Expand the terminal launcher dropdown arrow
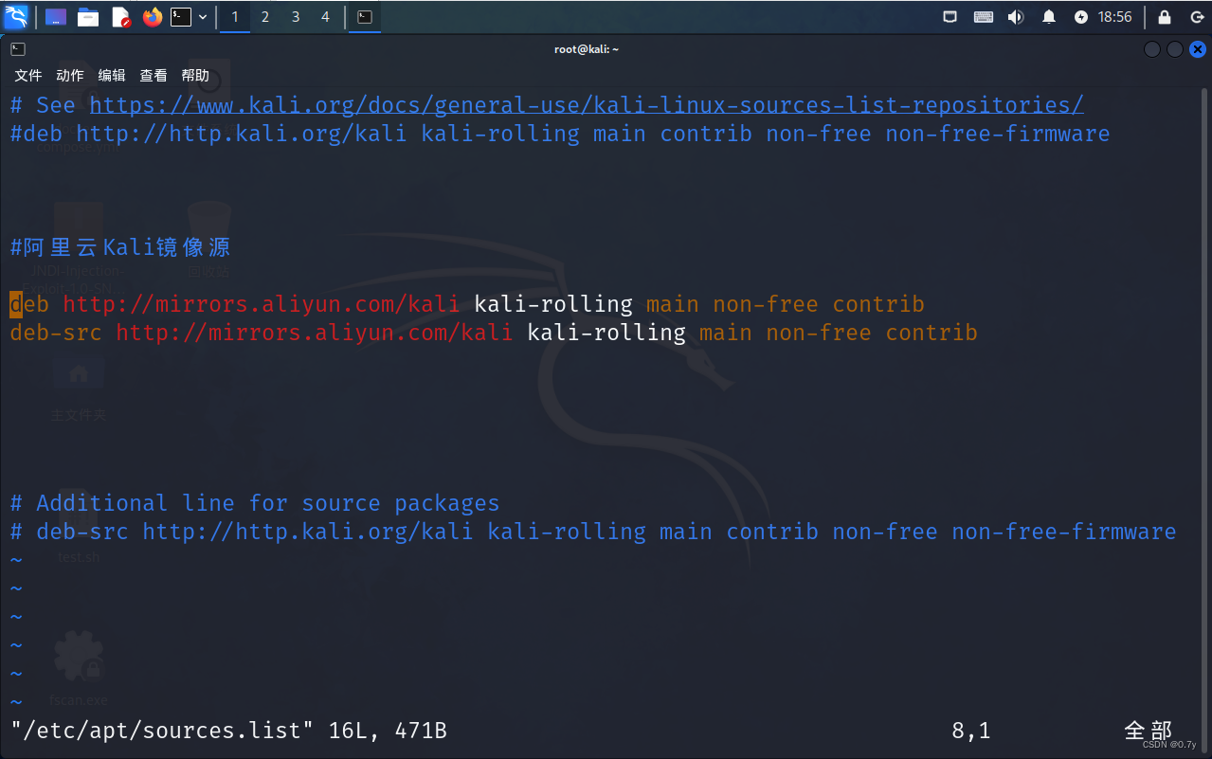The height and width of the screenshot is (759, 1212). 202,16
